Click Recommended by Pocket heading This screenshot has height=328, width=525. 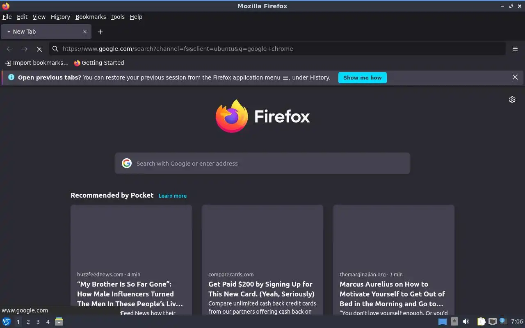[112, 195]
